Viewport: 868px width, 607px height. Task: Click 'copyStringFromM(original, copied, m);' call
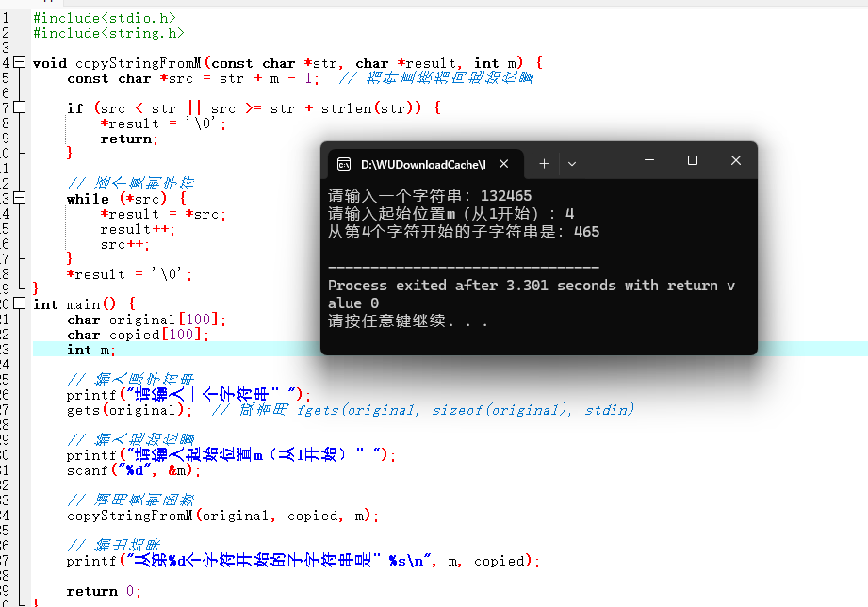[222, 517]
